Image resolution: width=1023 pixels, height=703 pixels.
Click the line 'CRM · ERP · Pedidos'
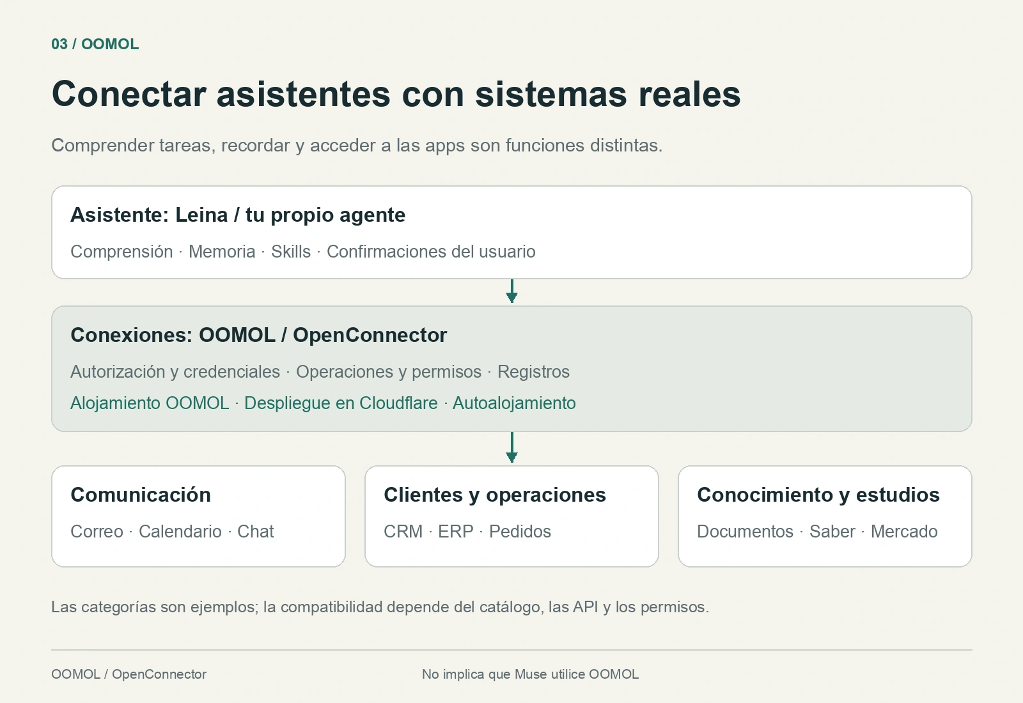click(467, 532)
